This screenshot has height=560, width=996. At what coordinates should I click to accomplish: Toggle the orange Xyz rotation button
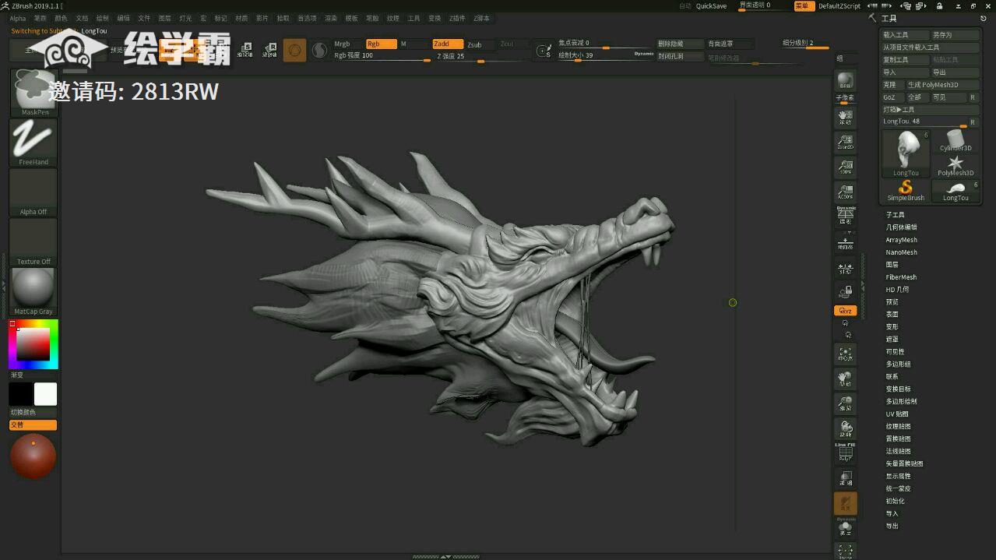pyautogui.click(x=845, y=311)
